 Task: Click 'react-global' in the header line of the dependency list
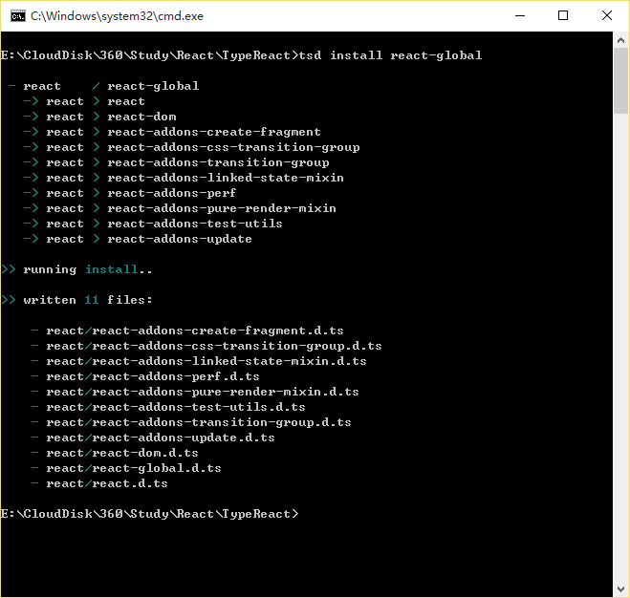[153, 86]
